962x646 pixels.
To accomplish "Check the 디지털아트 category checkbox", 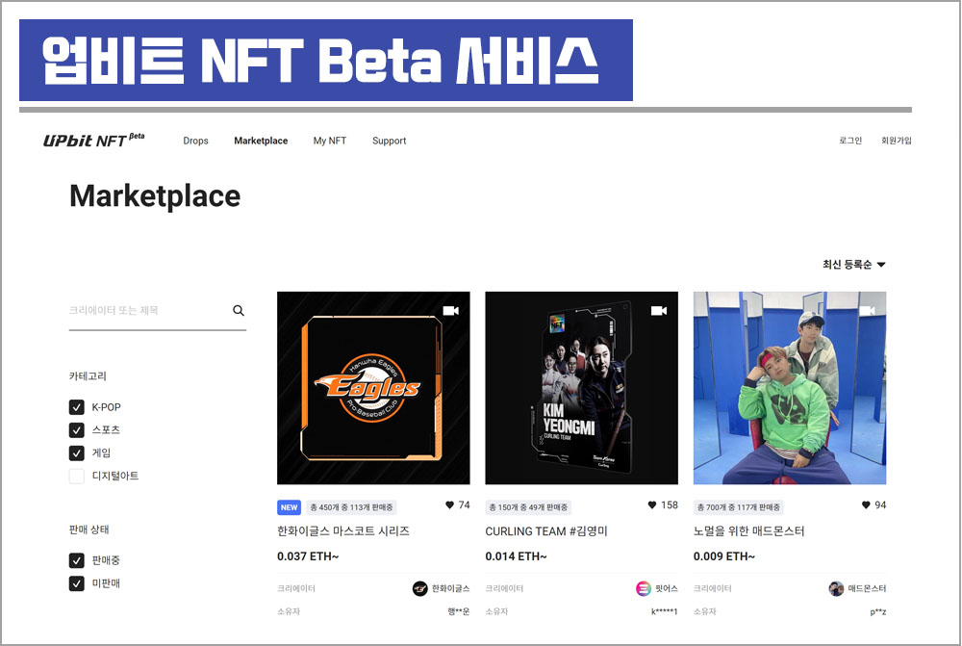I will pyautogui.click(x=77, y=476).
